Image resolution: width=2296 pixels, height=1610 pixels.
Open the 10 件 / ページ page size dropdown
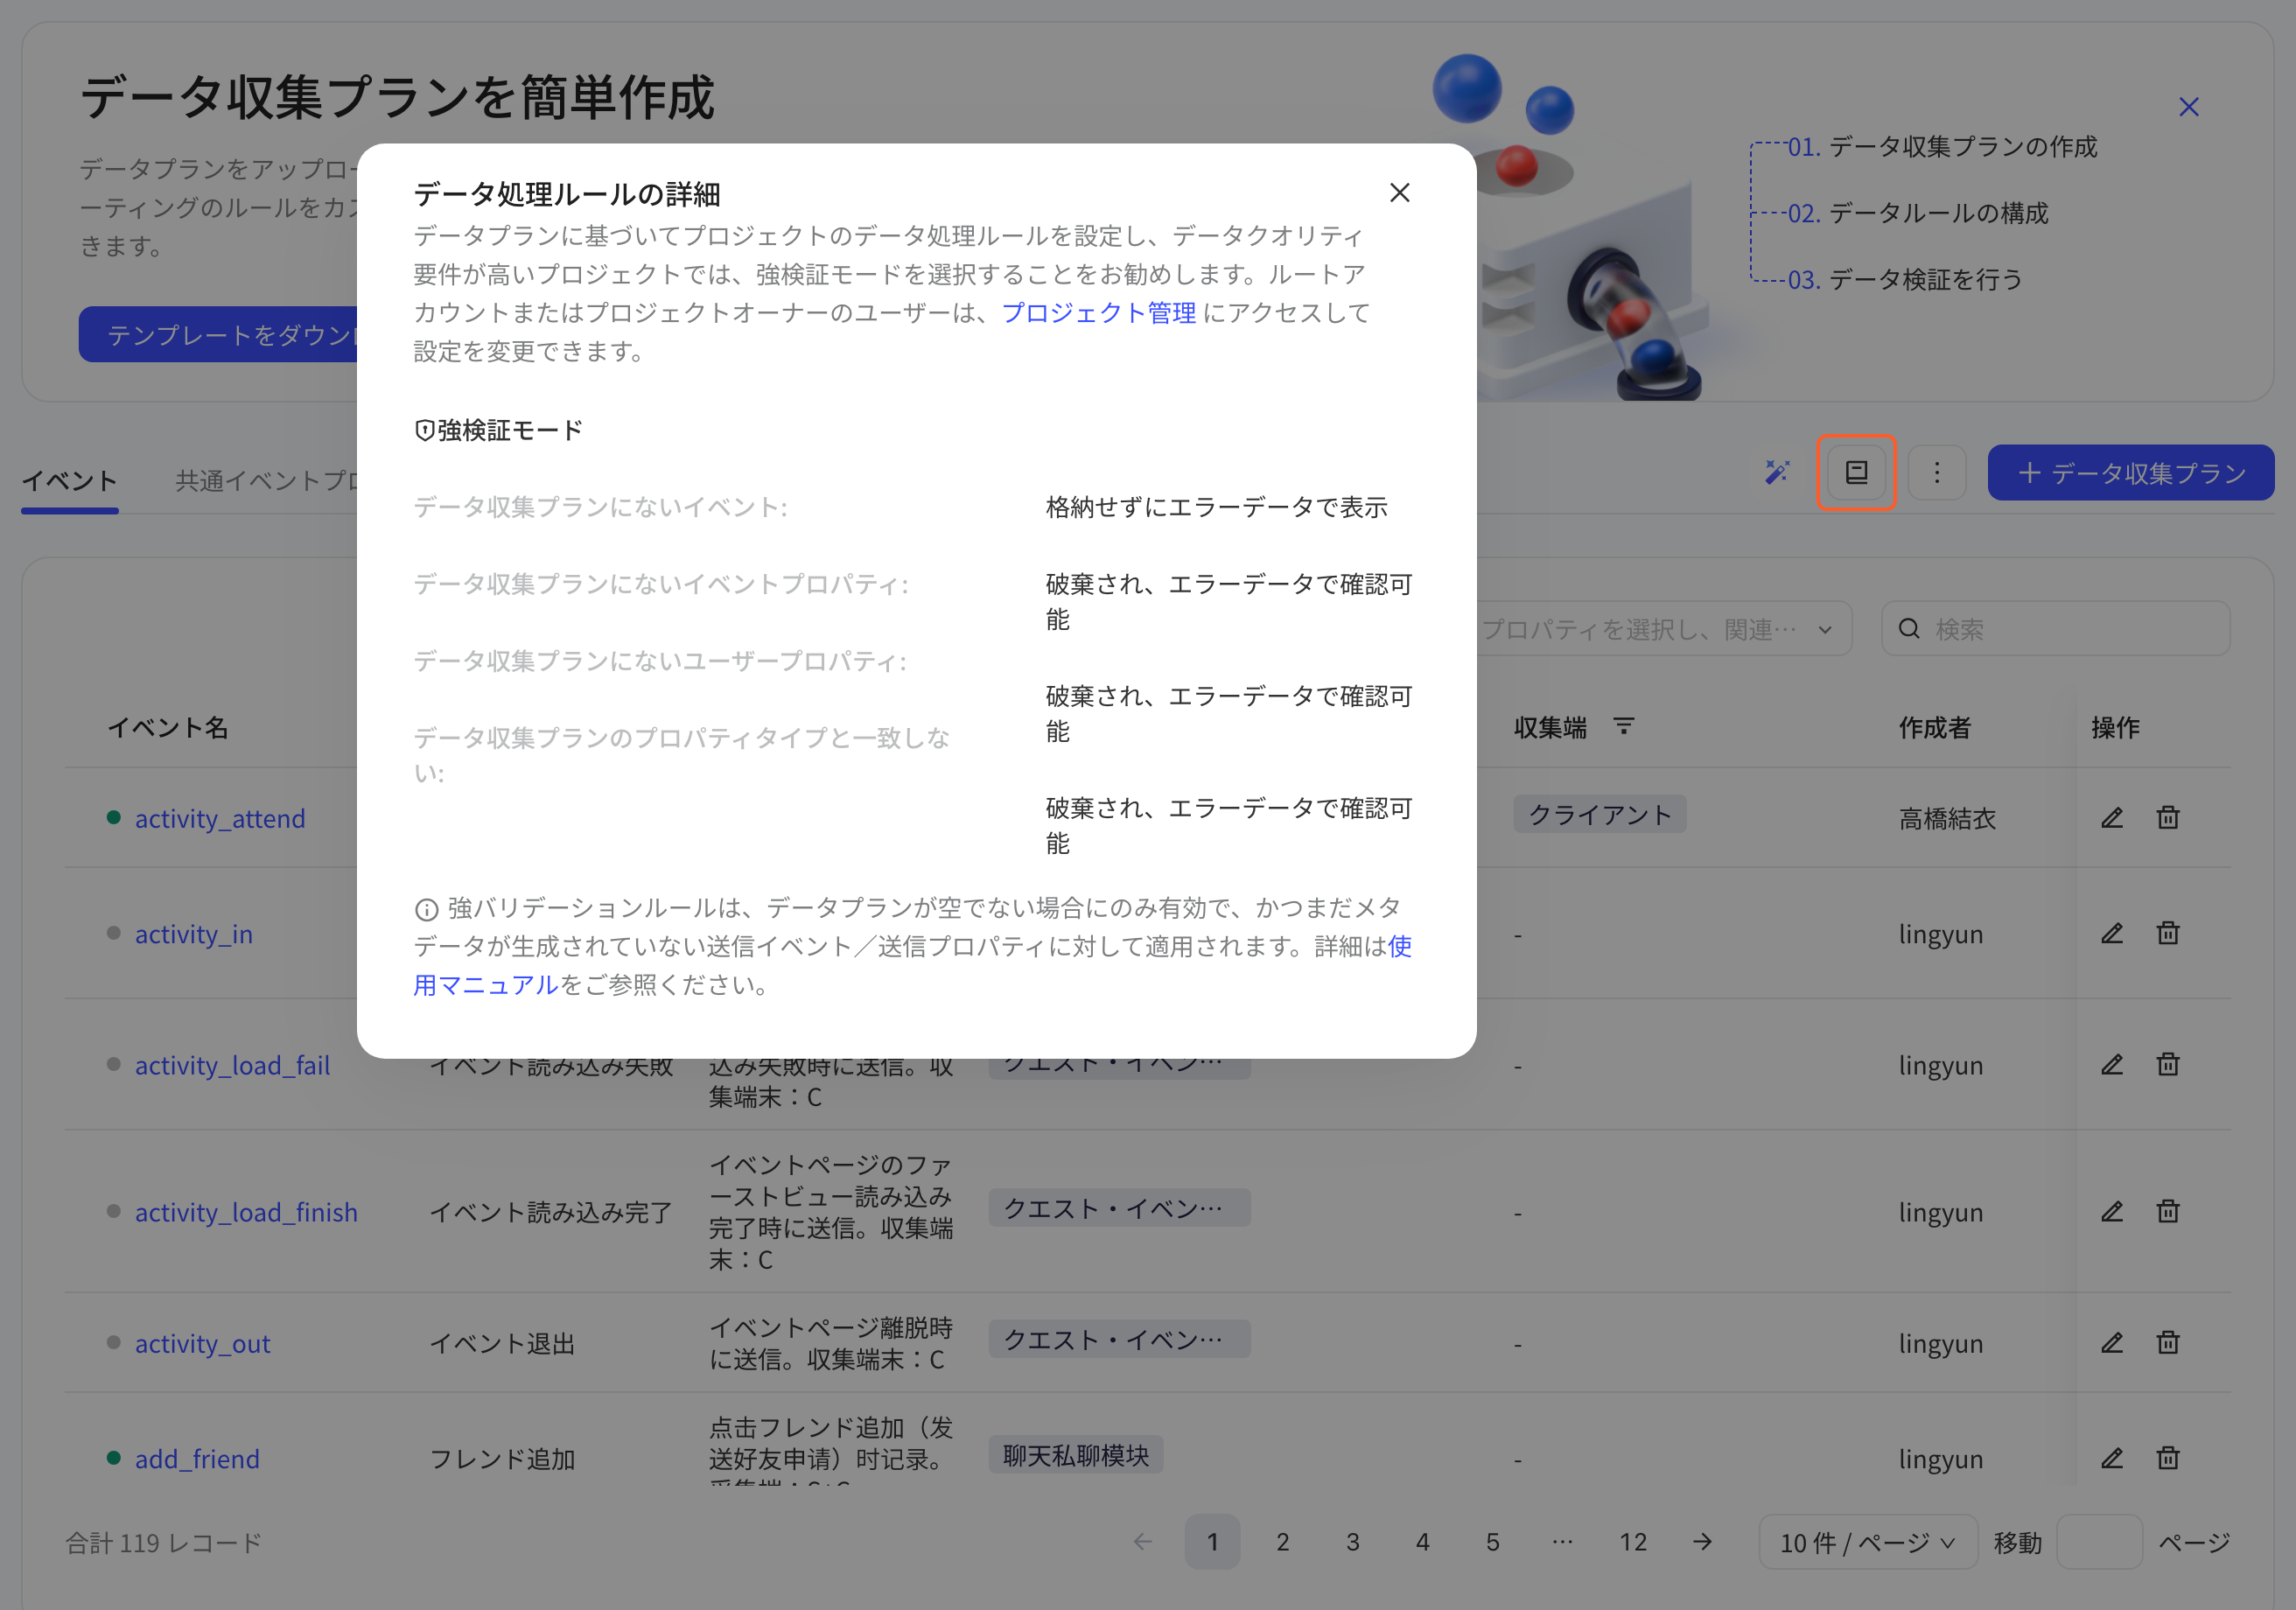pos(1867,1541)
